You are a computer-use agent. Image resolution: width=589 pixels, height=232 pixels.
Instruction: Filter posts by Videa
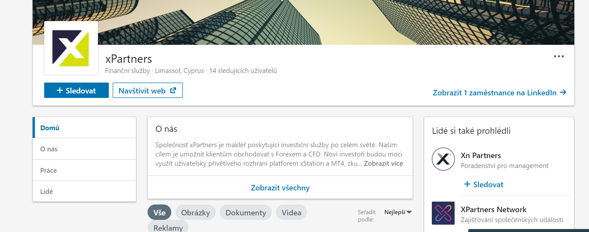click(291, 212)
